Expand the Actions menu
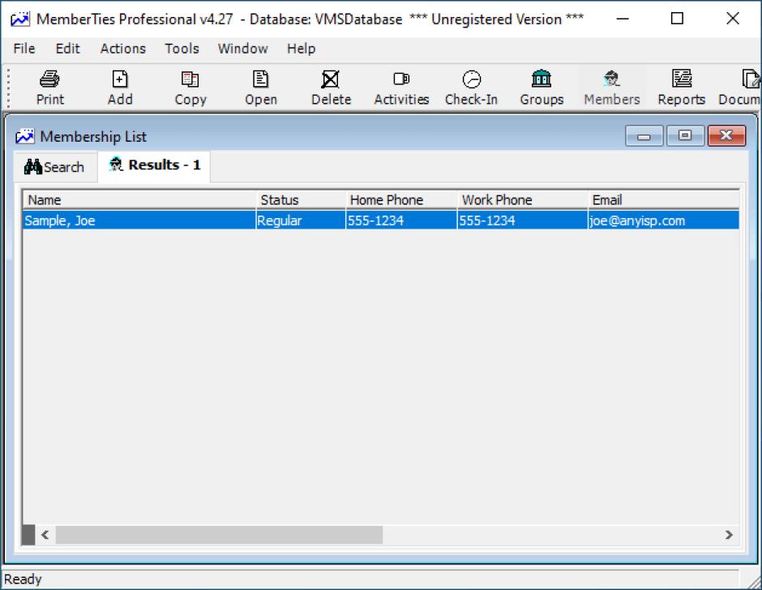Viewport: 762px width, 590px height. click(122, 49)
